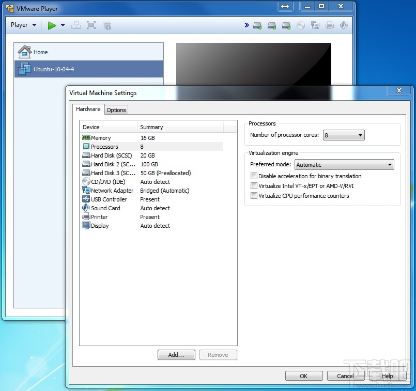Click the hard disk status icon in toolbar

coord(257,25)
